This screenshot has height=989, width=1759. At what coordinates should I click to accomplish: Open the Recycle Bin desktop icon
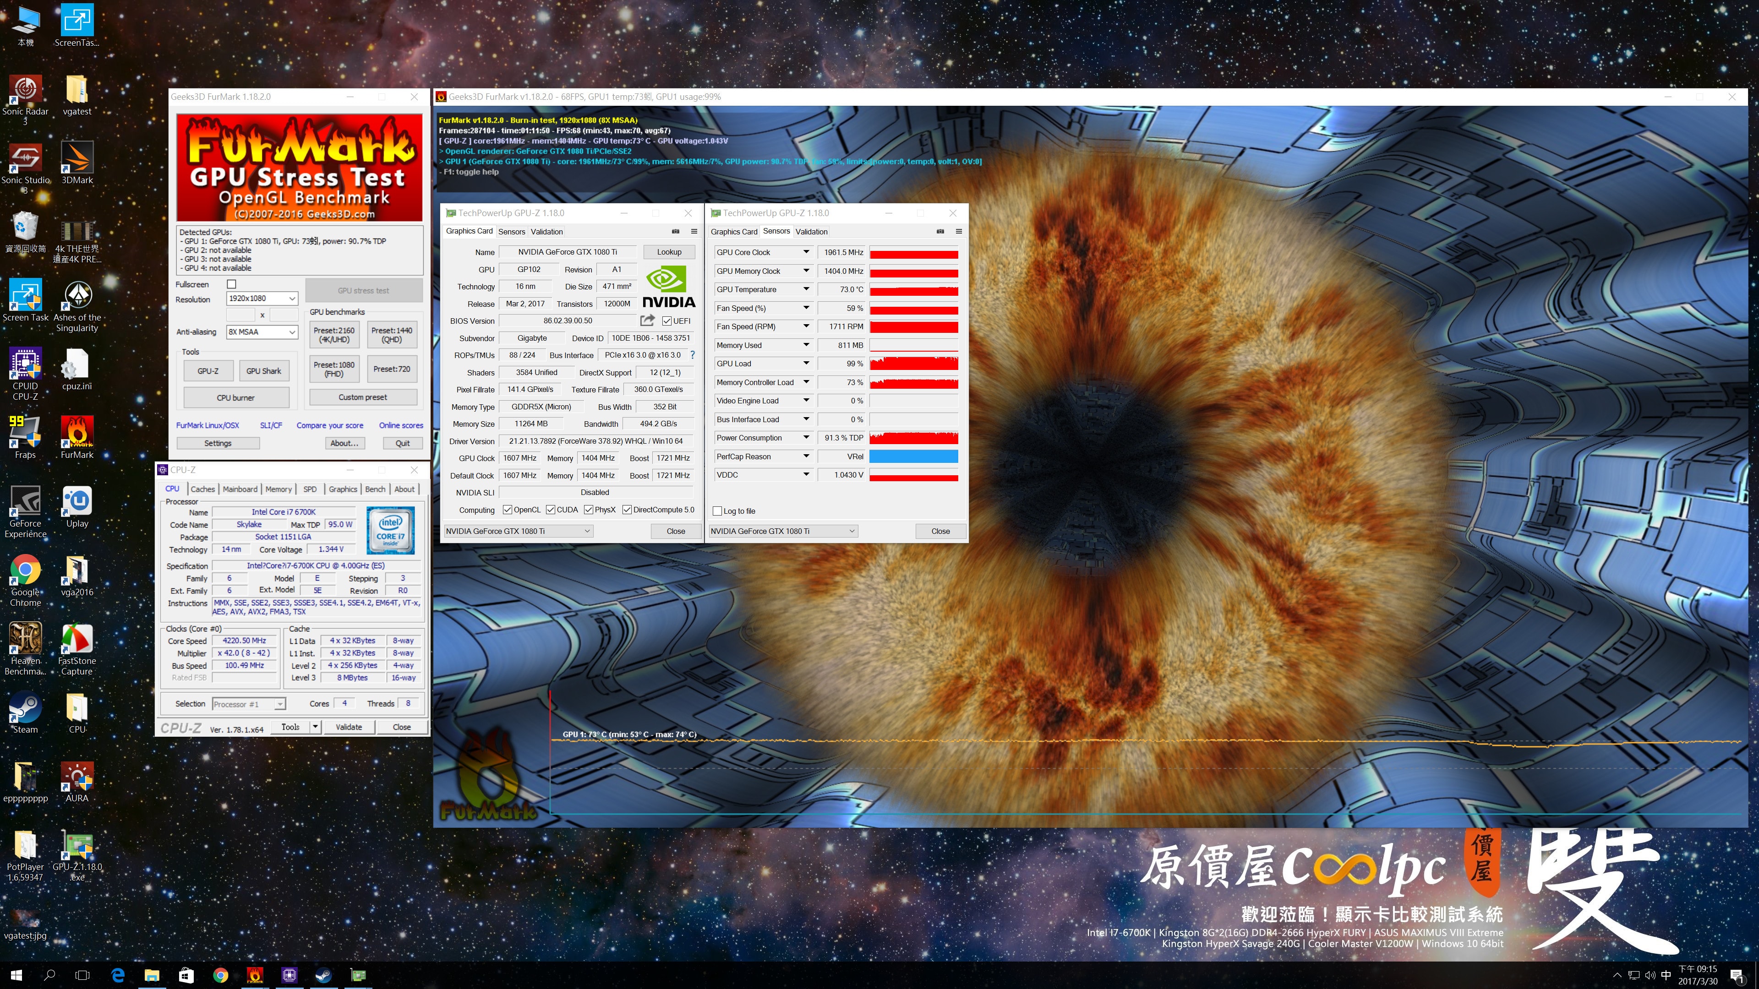[25, 232]
